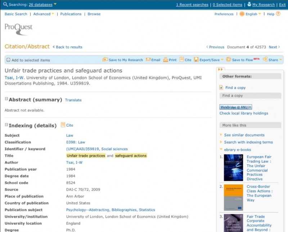This screenshot has height=232, width=288.
Task: Go to Next document
Action: click(274, 47)
